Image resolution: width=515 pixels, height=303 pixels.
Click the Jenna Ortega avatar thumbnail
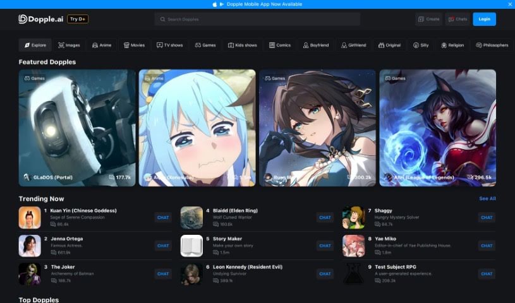tap(30, 246)
